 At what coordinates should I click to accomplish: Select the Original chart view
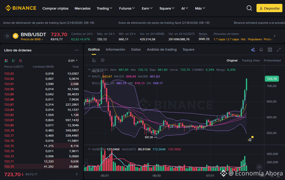[232, 60]
